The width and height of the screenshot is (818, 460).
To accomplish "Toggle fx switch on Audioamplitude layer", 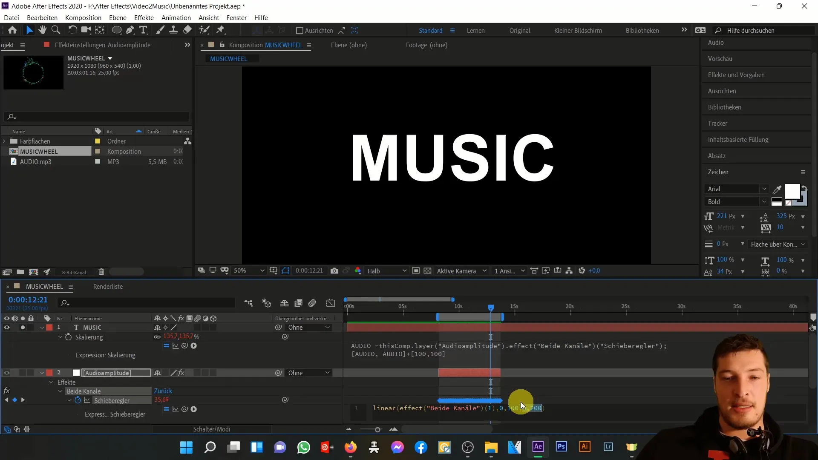I will coord(181,373).
